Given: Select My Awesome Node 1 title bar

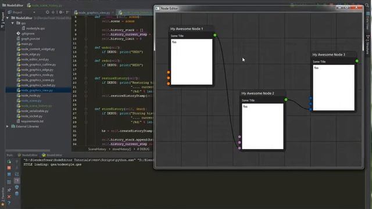Looking at the screenshot, I should [x=191, y=29].
